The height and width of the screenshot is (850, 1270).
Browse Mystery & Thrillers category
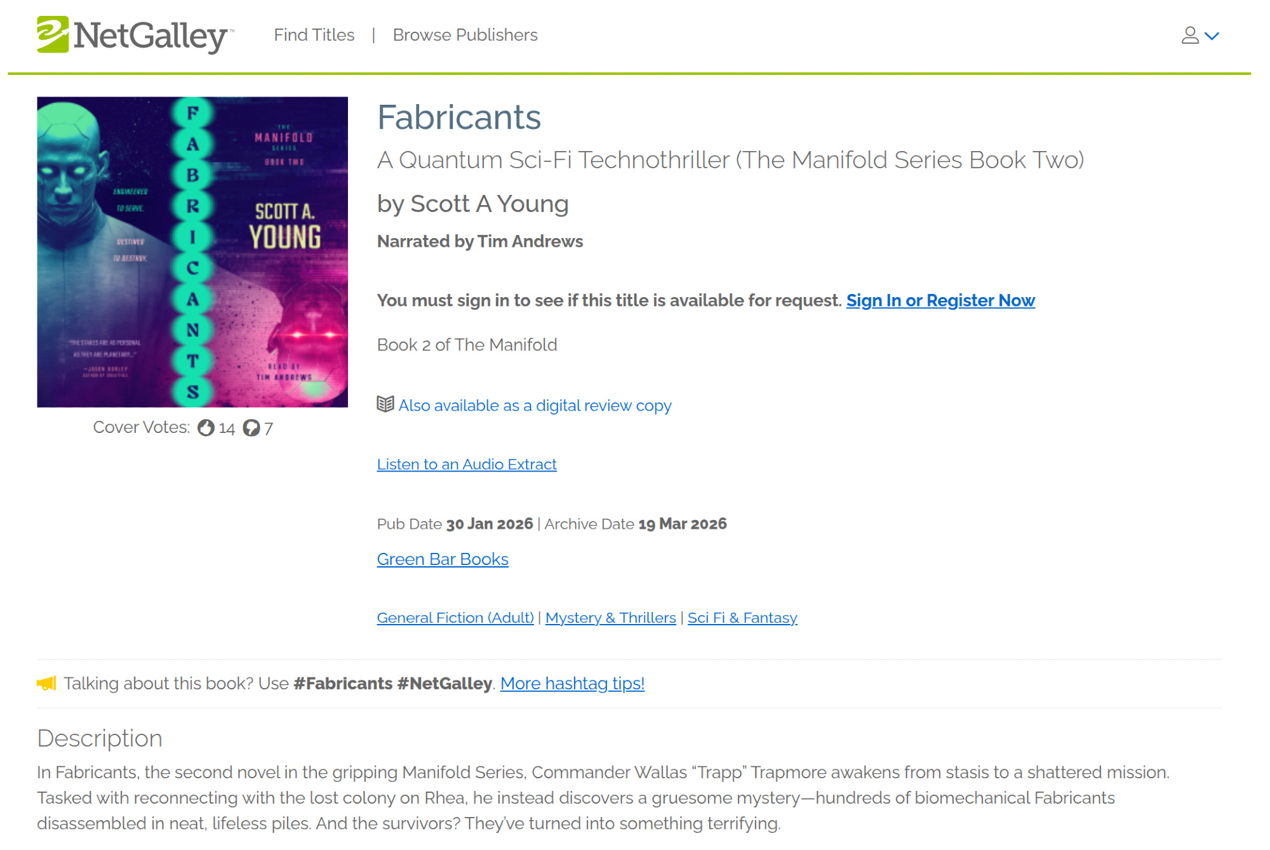[x=610, y=618]
